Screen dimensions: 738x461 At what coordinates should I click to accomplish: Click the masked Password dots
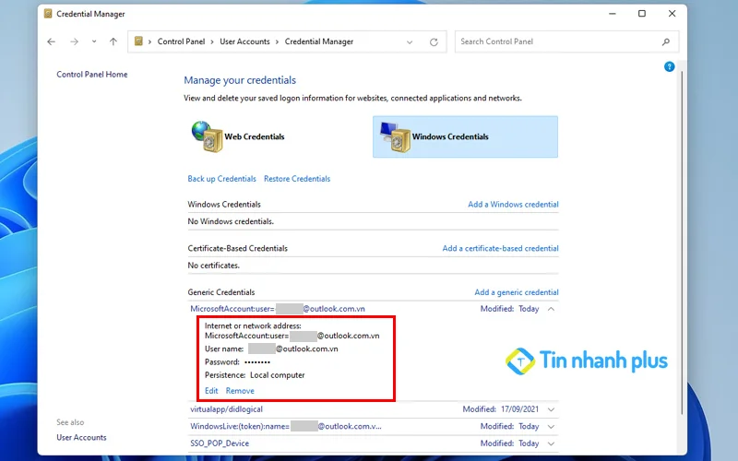(x=257, y=361)
